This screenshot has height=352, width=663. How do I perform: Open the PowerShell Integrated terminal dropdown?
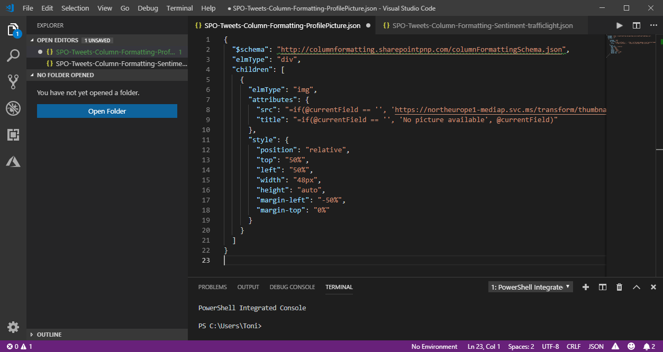[530, 287]
